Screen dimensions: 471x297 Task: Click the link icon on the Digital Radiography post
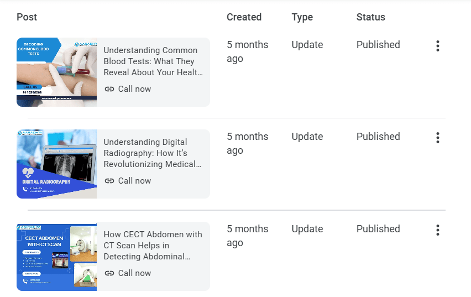click(109, 181)
